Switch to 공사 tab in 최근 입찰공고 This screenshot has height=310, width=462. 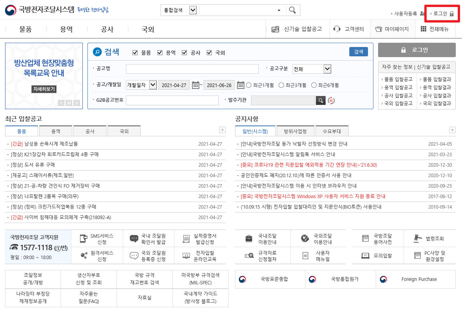(90, 131)
